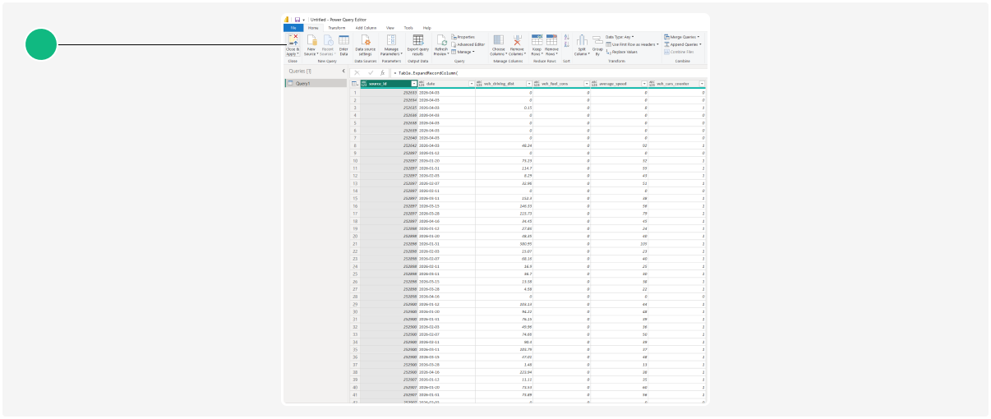Click the Keep Rows icon
The height and width of the screenshot is (419, 991).
point(537,39)
